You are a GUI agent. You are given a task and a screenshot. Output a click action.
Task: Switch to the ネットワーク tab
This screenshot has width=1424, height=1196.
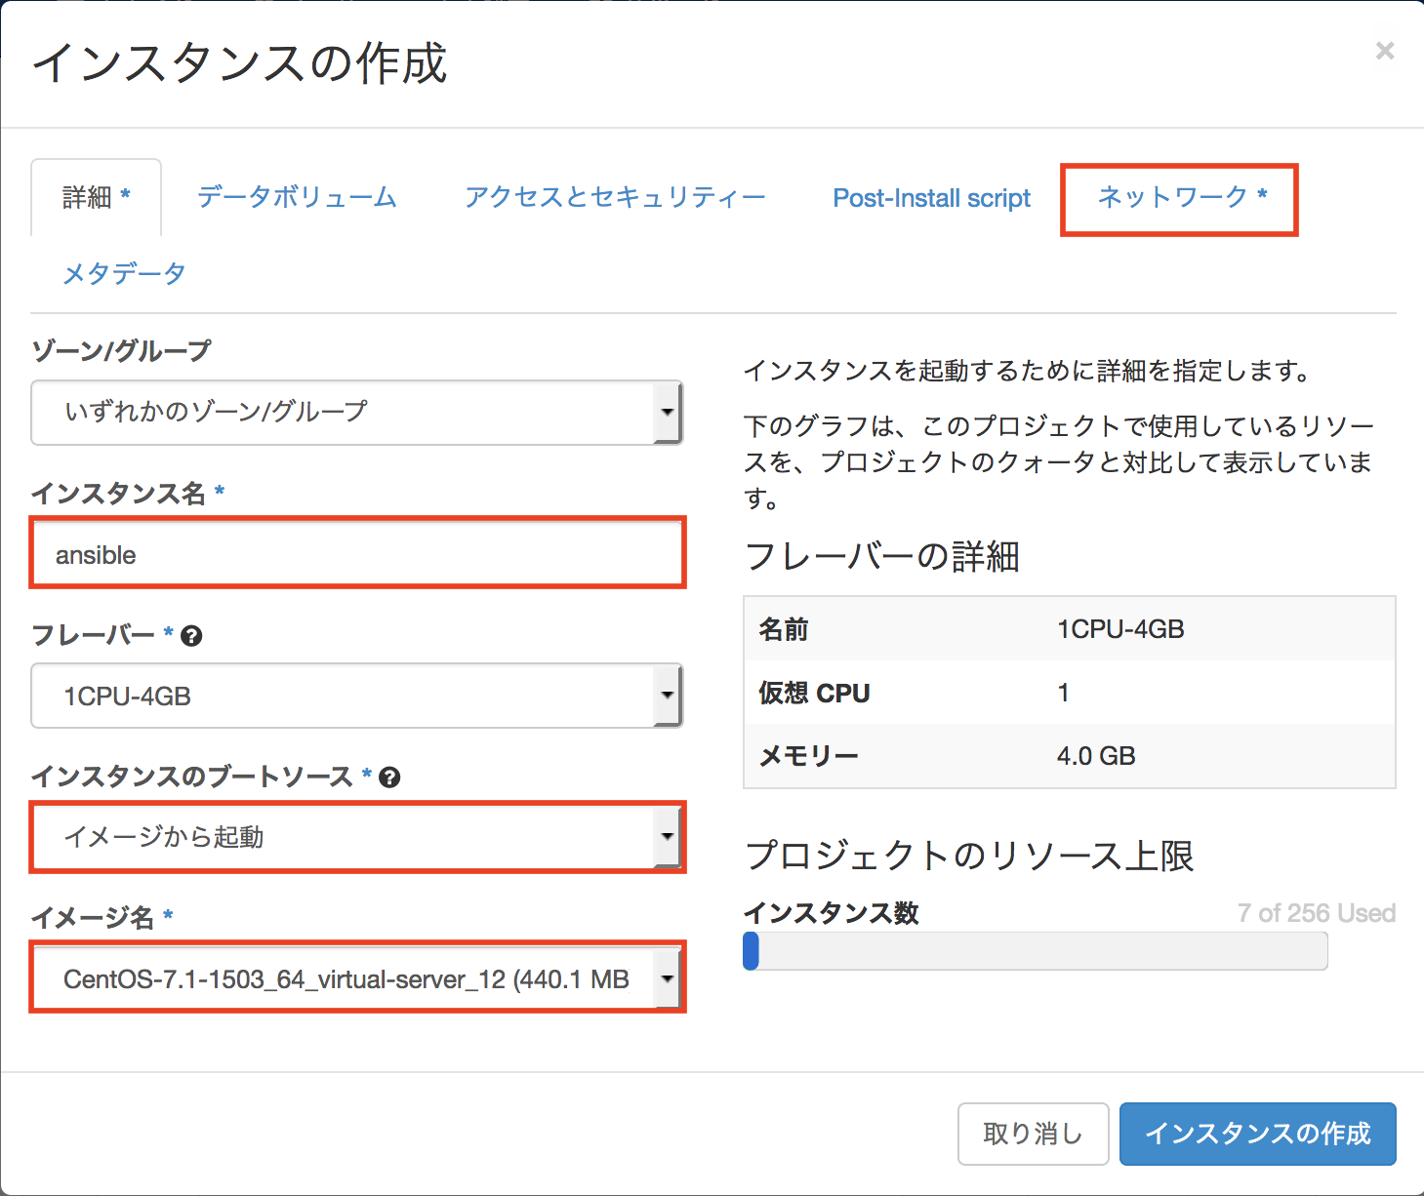(x=1179, y=198)
